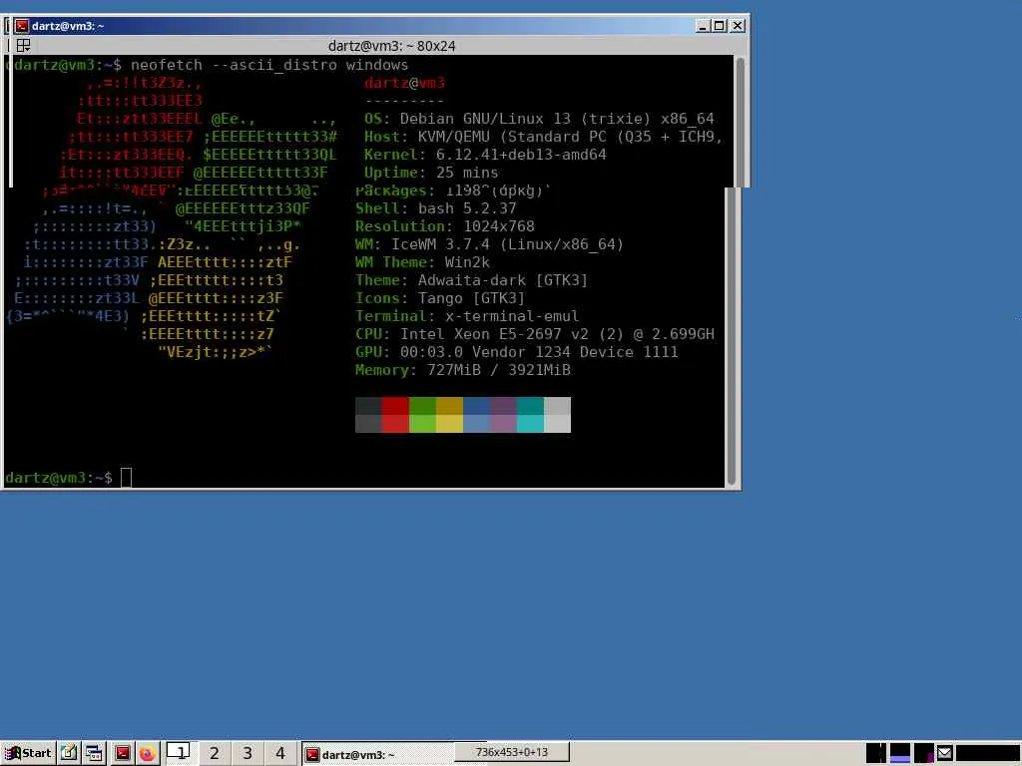This screenshot has height=766, width=1022.
Task: Click the 'WM: IceWM 3.7.4' line
Action: click(489, 244)
